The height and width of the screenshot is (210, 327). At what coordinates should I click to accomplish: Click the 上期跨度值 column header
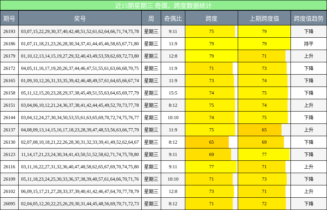tap(264, 19)
